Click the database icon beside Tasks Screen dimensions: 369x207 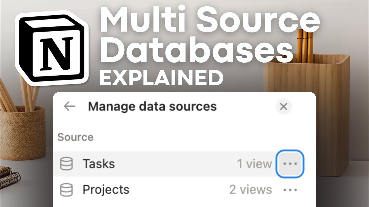click(66, 164)
